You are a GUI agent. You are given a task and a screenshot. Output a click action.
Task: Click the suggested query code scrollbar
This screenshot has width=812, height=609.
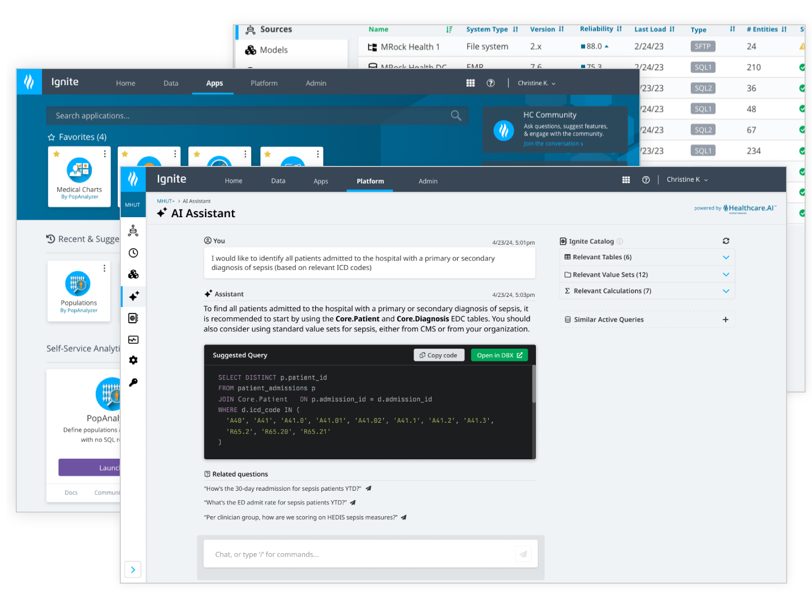(x=533, y=384)
